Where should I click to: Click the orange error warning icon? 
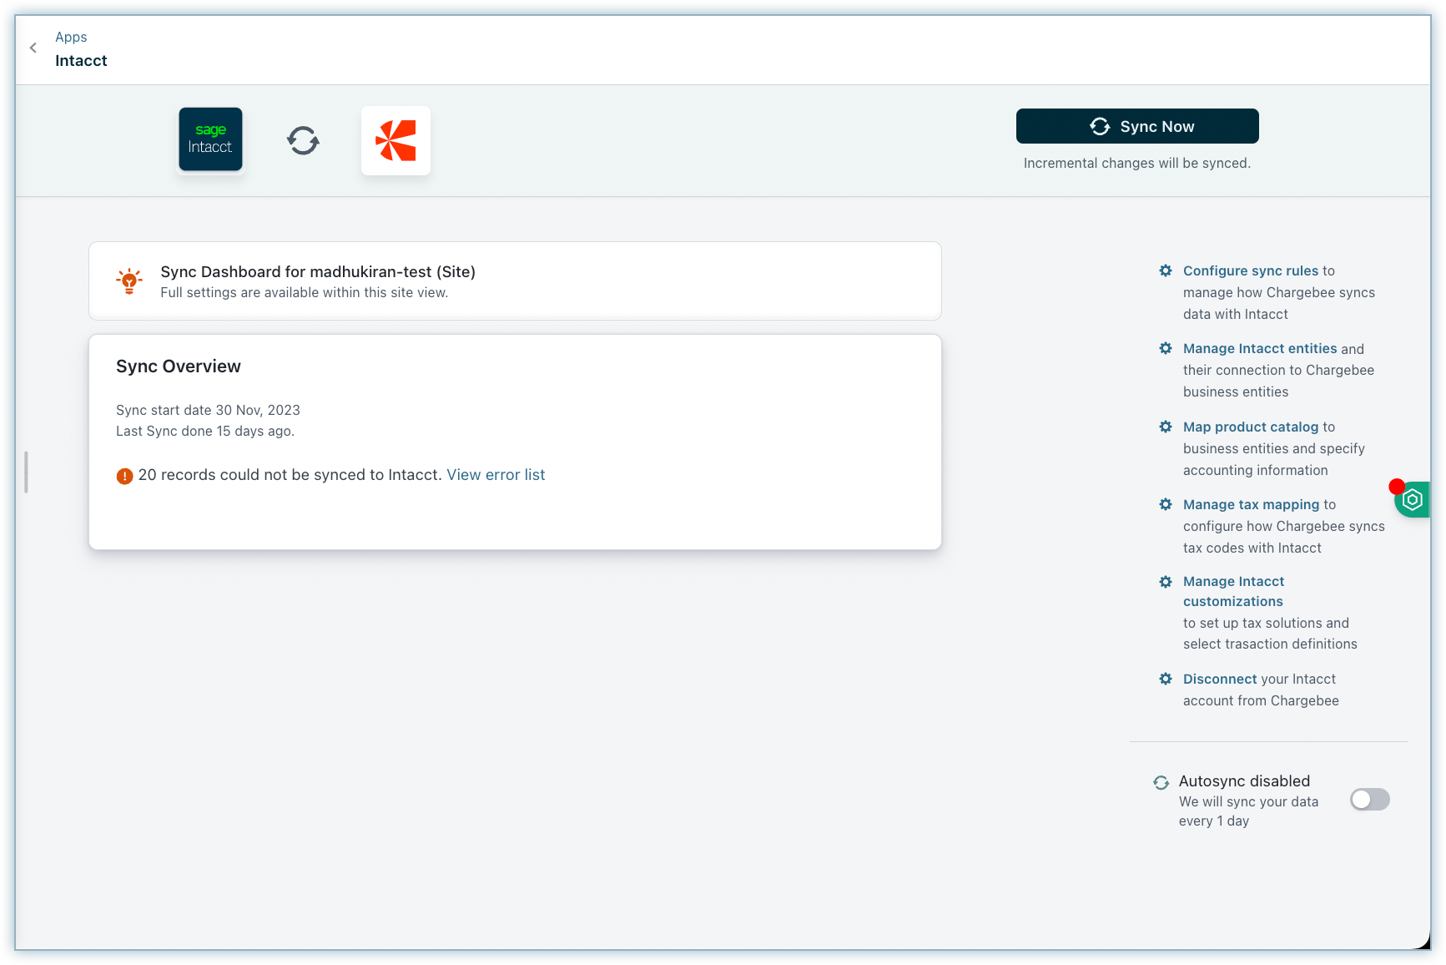point(124,476)
